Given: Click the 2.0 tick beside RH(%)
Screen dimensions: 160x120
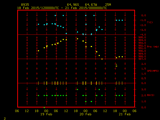Looking at the screenshot, I should pyautogui.click(x=143, y=95).
